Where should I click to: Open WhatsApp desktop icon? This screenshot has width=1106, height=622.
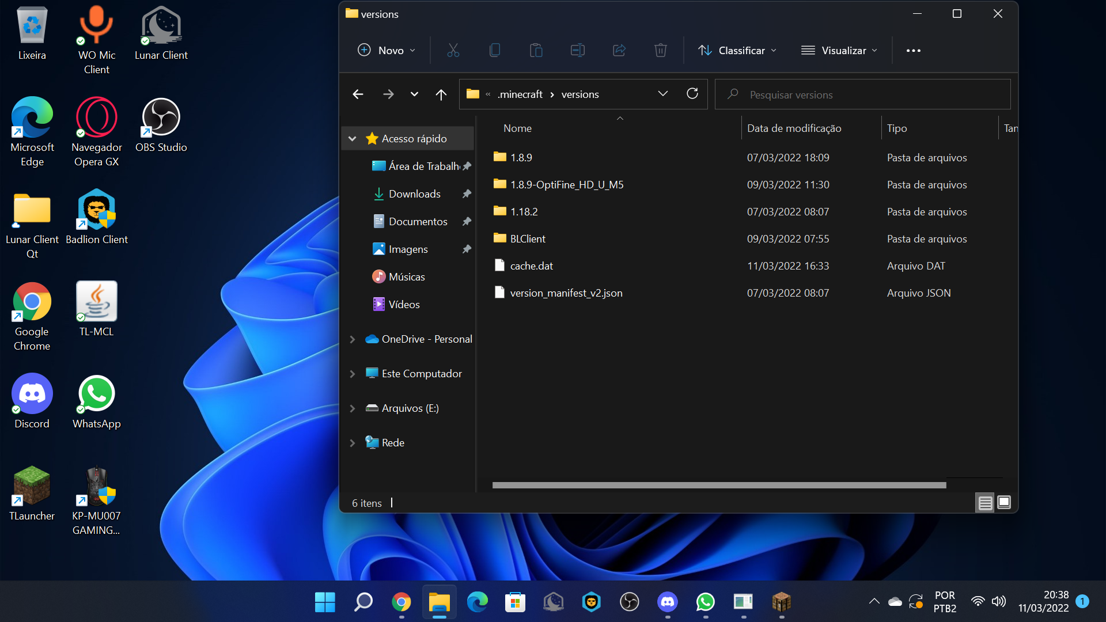[x=97, y=402]
